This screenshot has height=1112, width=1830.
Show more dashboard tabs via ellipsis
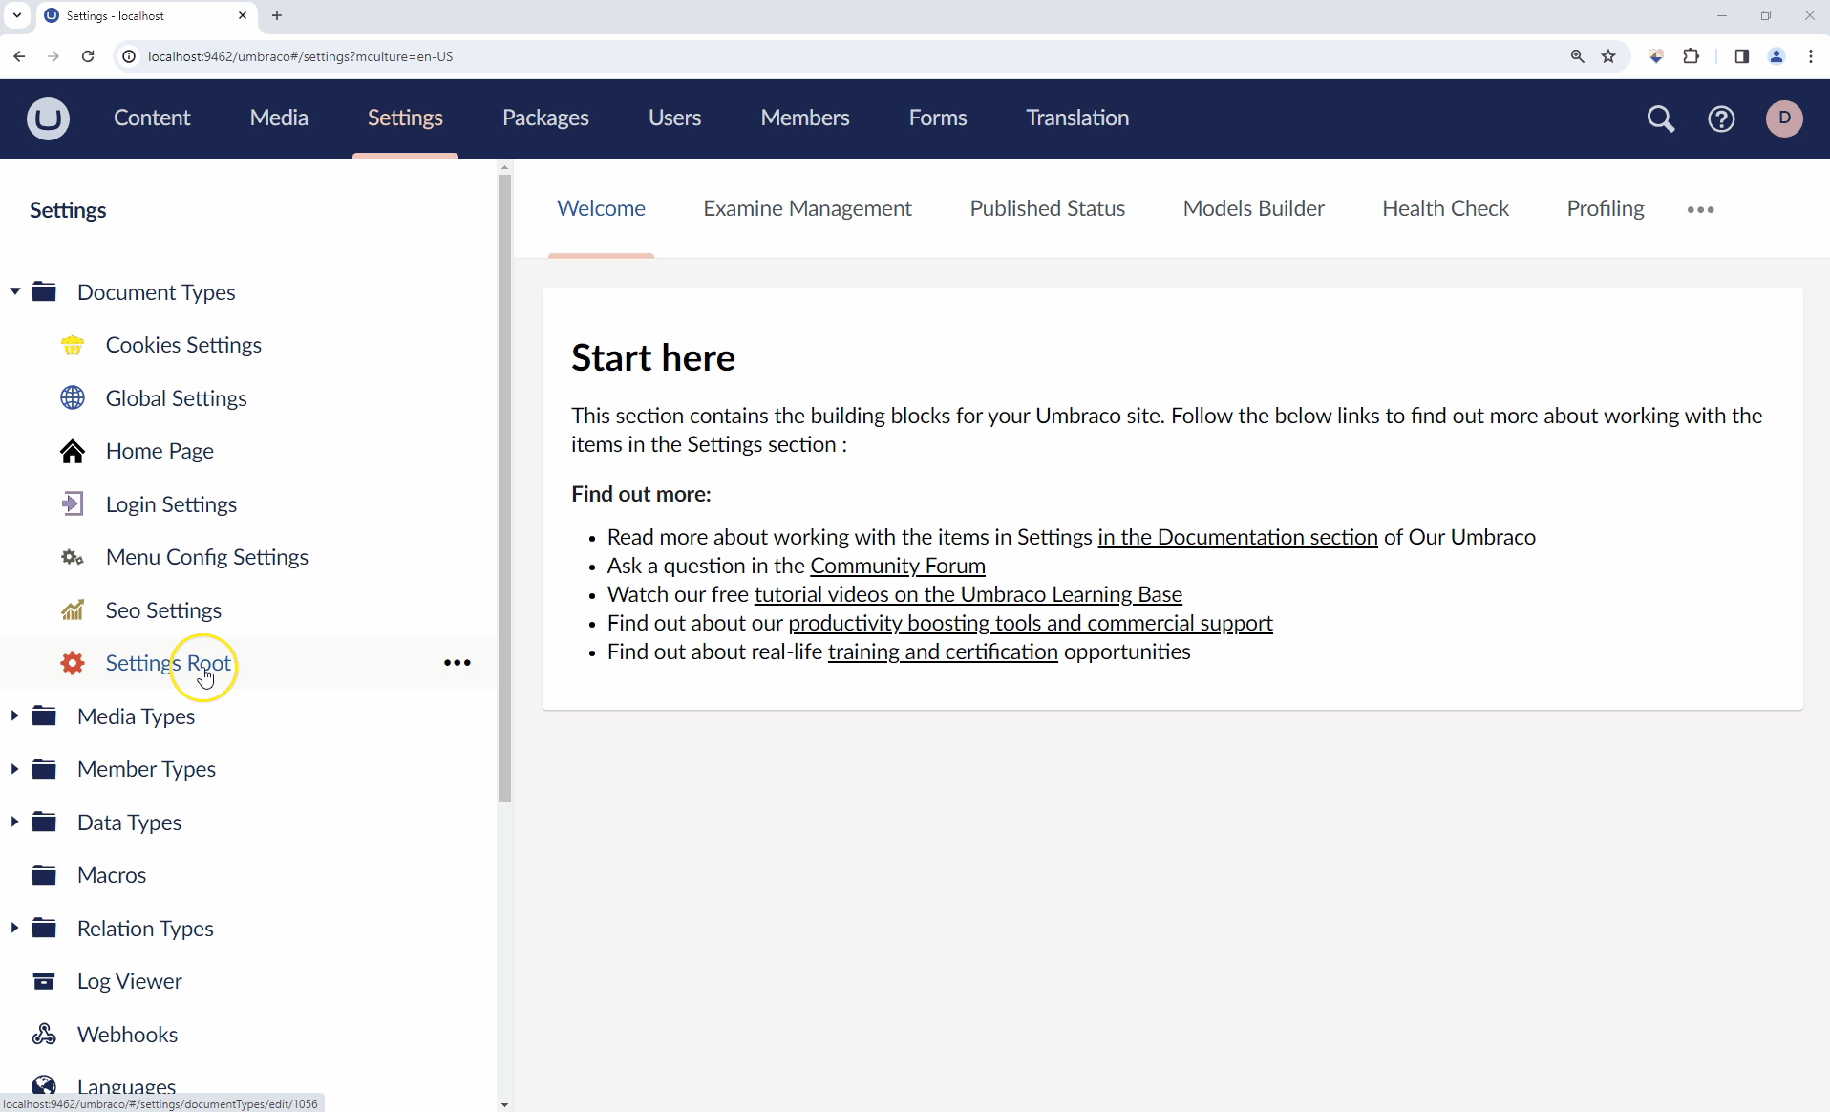[x=1700, y=209]
